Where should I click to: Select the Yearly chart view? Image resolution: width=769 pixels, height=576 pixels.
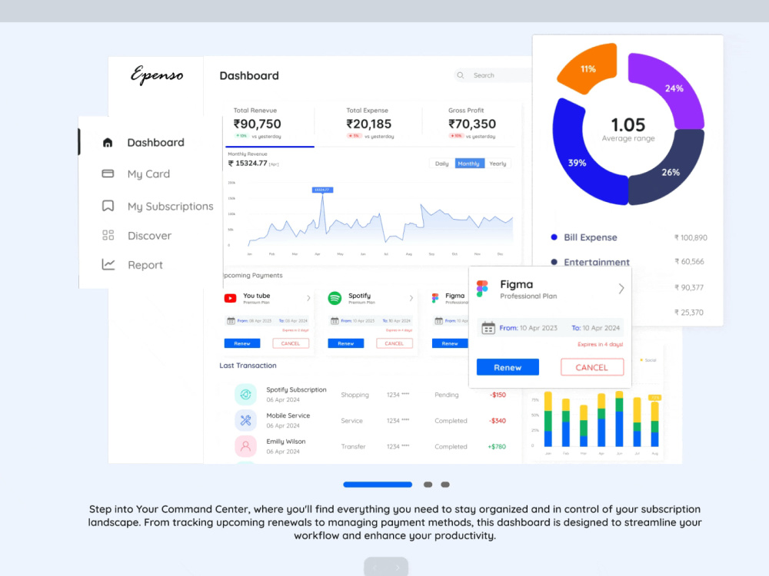(x=498, y=164)
